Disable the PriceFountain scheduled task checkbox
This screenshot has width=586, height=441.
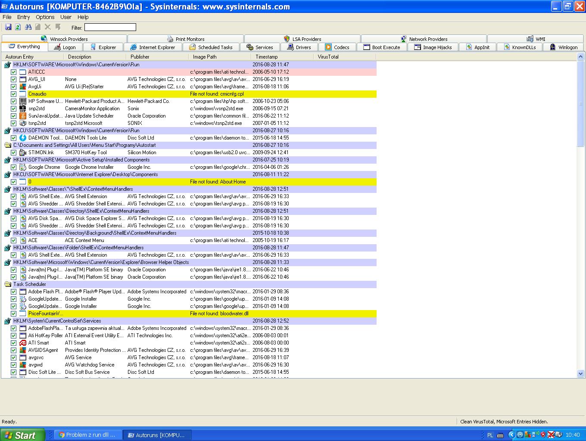(13, 314)
